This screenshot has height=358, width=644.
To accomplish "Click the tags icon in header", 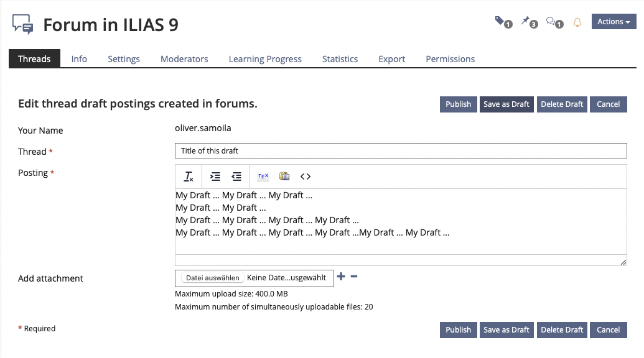I will (503, 22).
